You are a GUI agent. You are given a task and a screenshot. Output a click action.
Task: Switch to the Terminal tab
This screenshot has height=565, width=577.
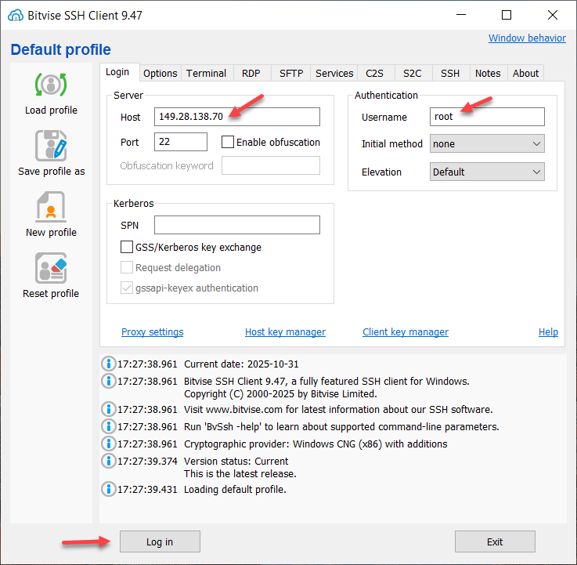point(206,73)
